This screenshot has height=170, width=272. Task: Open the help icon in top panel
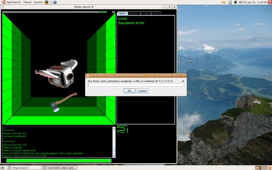55,2
